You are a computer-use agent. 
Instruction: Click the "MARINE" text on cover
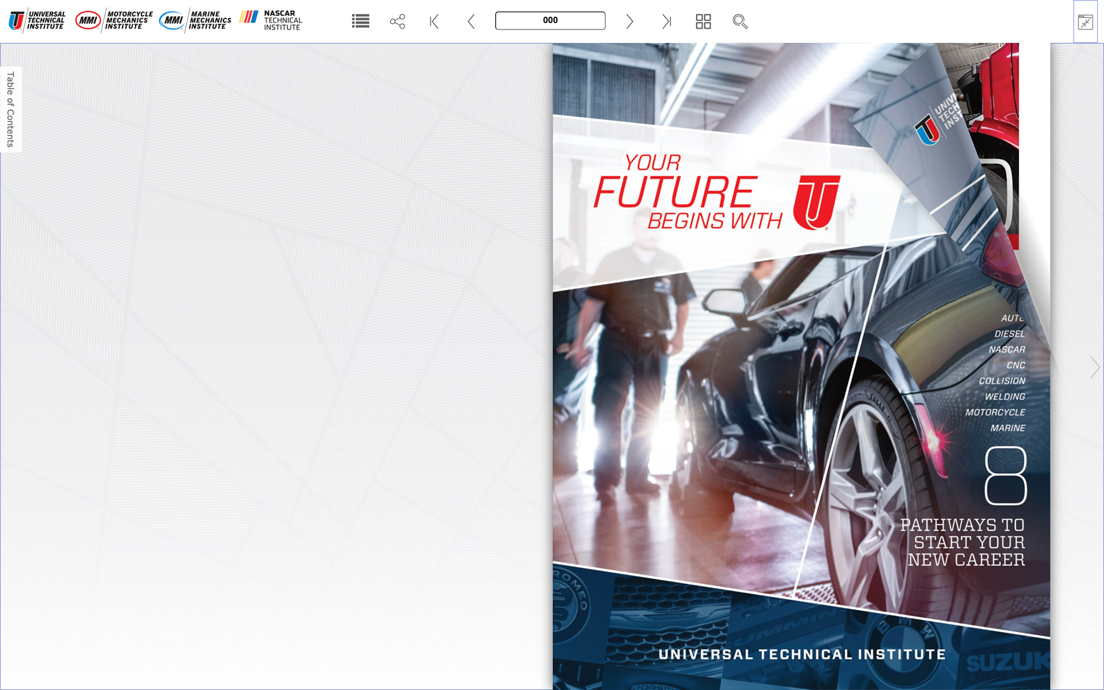pos(1008,428)
